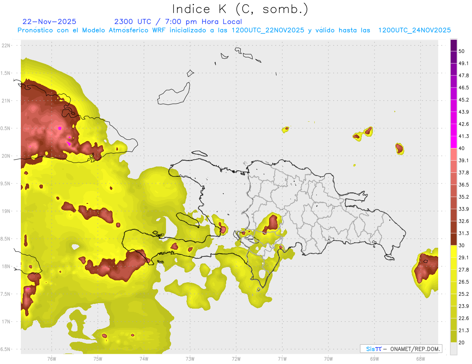Click the "46.5" colorbar value

(x=464, y=88)
